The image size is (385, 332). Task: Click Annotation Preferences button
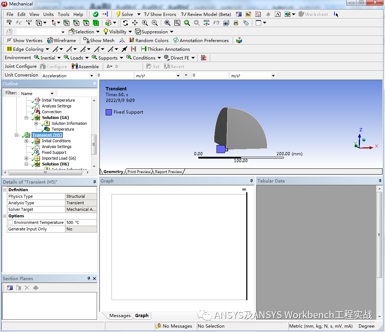pos(201,41)
